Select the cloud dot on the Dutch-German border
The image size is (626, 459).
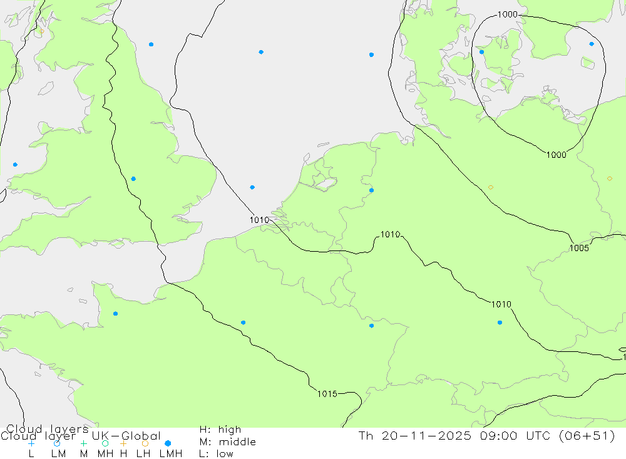(x=371, y=190)
